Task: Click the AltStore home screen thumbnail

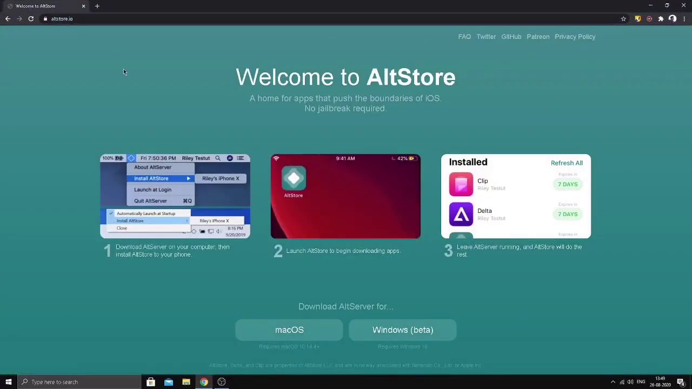Action: click(345, 196)
